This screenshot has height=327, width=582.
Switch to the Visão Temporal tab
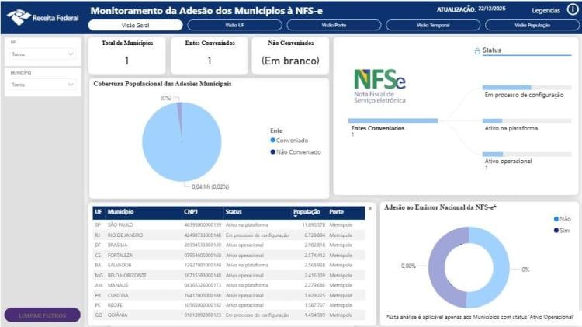point(433,25)
